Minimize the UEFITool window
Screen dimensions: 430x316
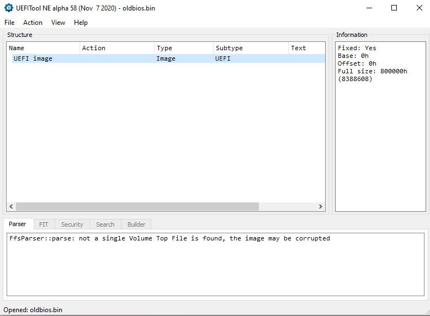pyautogui.click(x=369, y=8)
